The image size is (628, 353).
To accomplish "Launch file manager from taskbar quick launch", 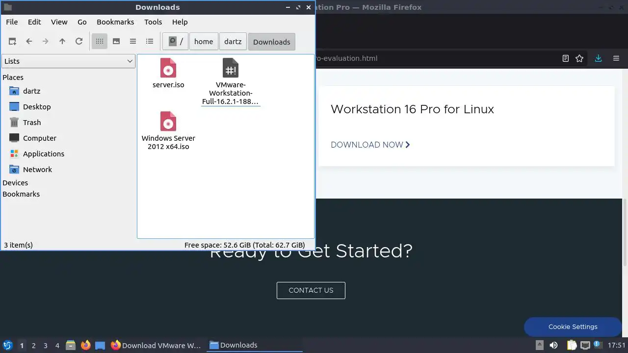I will point(71,345).
